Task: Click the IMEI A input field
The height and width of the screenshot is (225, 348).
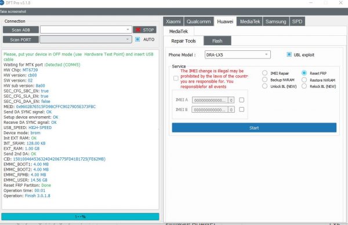Action: point(210,100)
